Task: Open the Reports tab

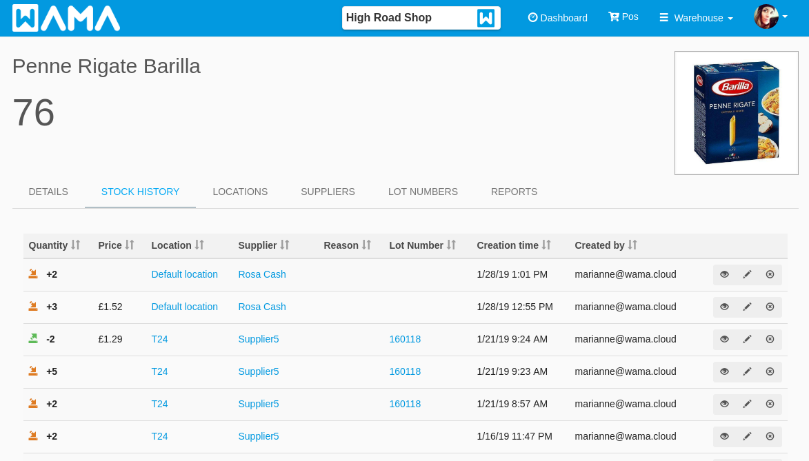Action: [514, 192]
